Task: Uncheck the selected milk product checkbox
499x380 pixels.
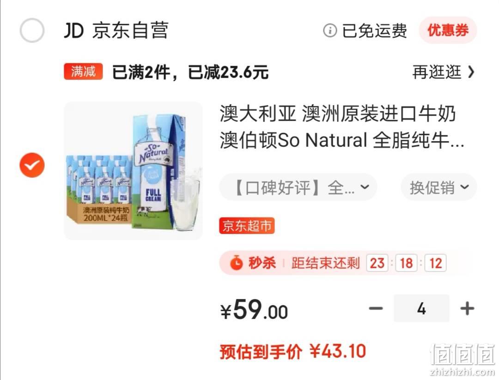Action: [x=32, y=165]
